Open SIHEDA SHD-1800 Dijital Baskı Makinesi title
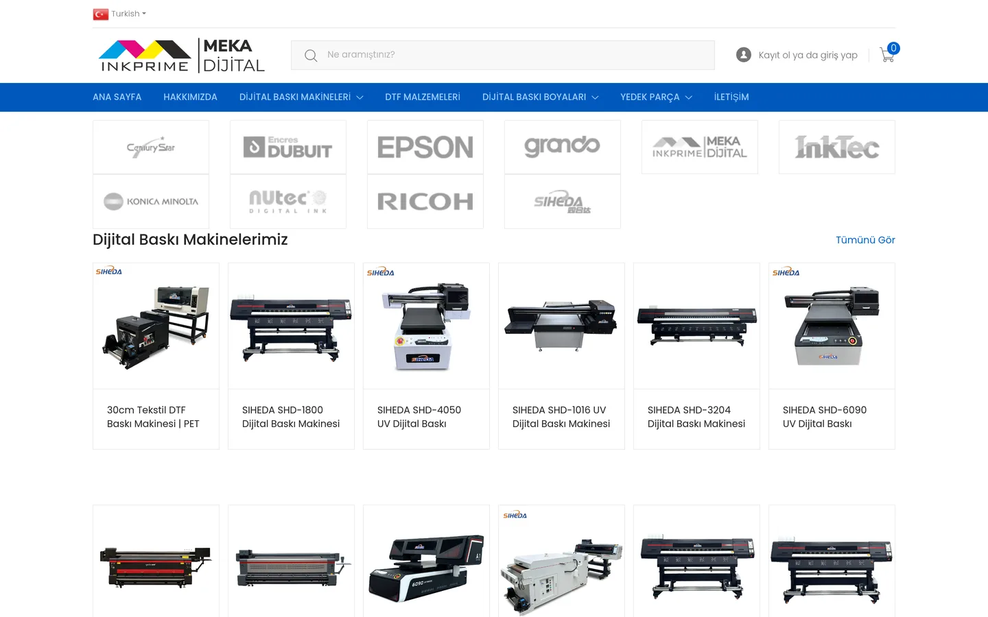Image resolution: width=988 pixels, height=617 pixels. click(x=291, y=417)
